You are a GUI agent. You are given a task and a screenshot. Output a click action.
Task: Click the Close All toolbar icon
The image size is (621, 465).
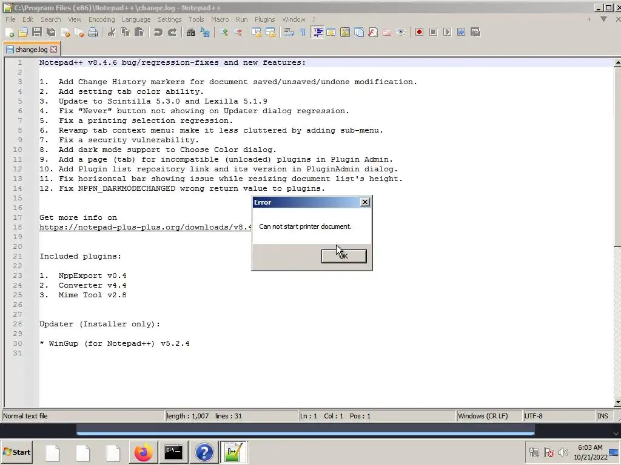pos(79,33)
